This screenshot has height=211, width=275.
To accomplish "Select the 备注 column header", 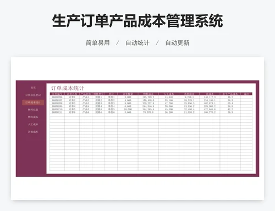I will (x=246, y=94).
